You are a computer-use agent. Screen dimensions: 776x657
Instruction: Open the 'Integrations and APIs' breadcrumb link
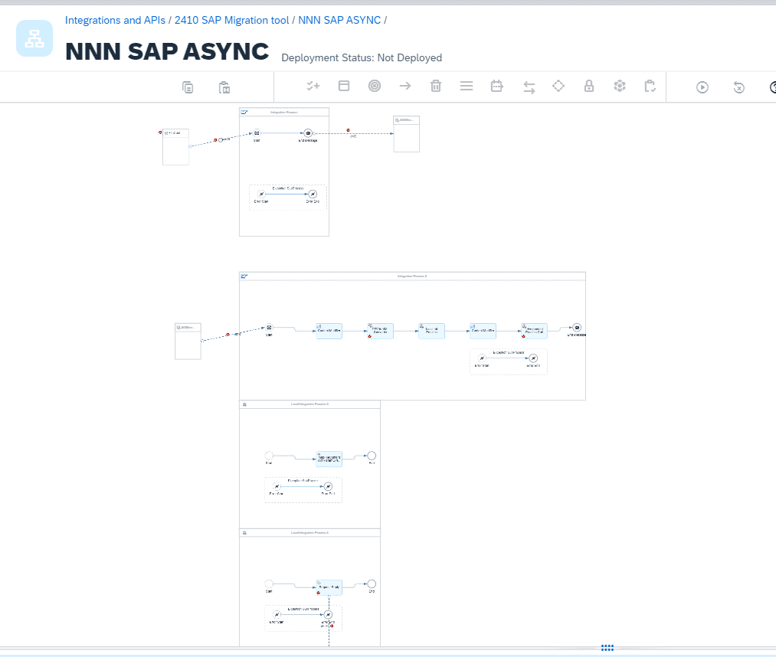point(116,20)
